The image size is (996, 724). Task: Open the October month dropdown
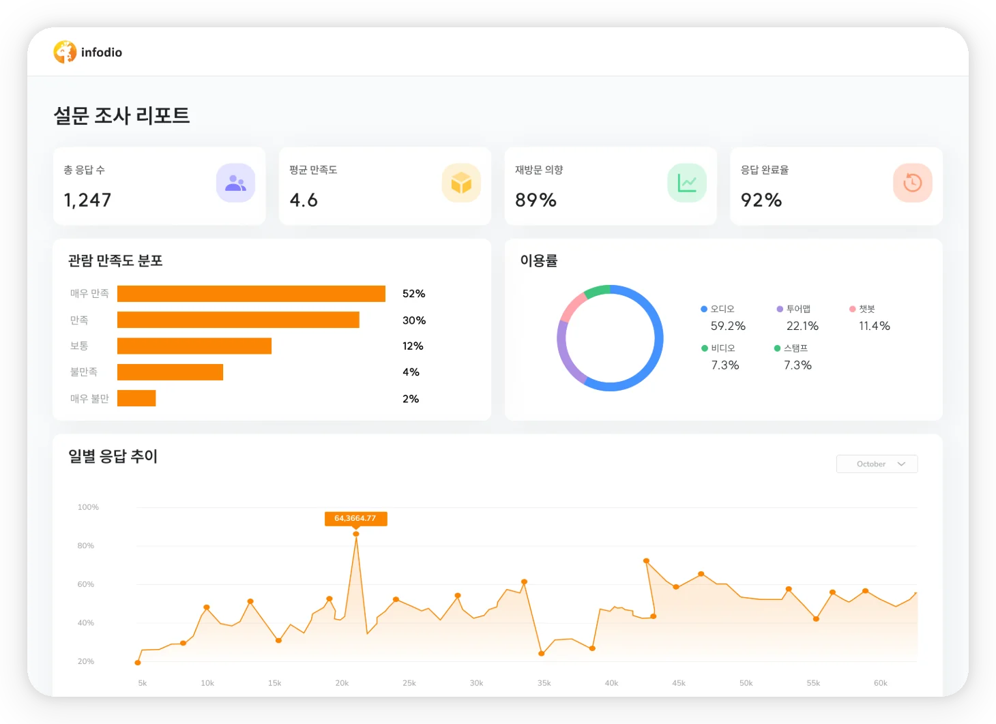[877, 464]
